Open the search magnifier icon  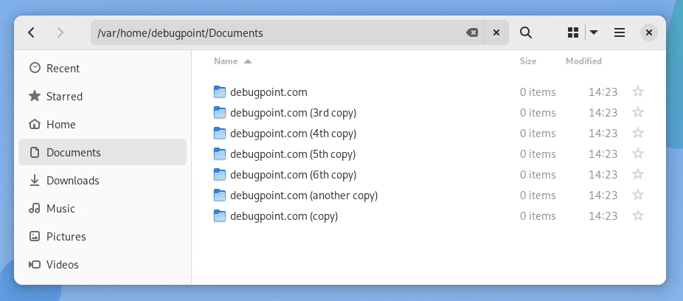click(x=526, y=32)
